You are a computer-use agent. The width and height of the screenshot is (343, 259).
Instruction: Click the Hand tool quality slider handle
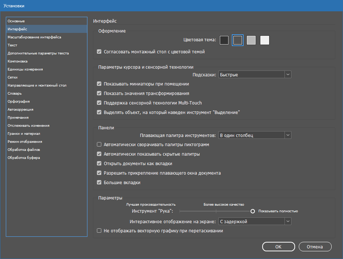253,211
